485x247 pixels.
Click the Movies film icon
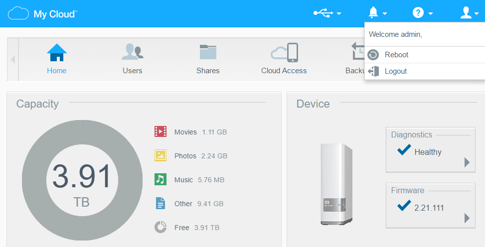point(161,131)
